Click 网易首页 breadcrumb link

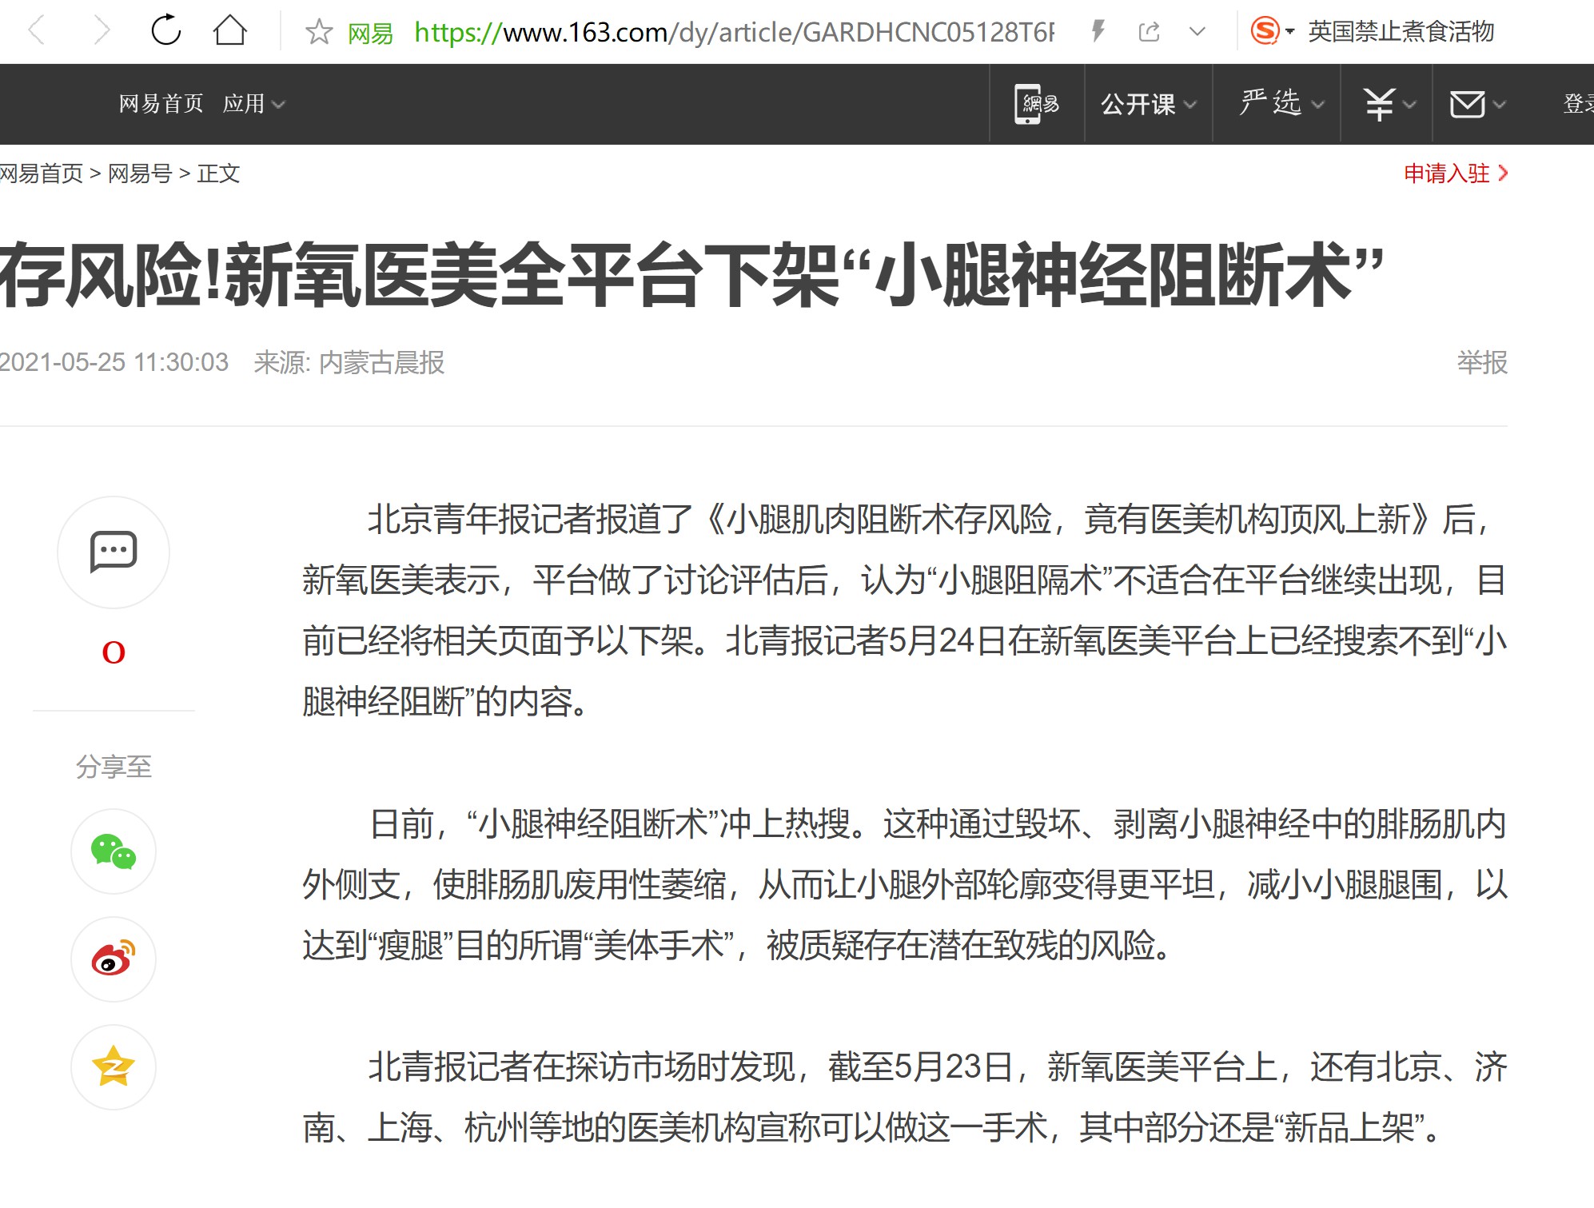(41, 173)
